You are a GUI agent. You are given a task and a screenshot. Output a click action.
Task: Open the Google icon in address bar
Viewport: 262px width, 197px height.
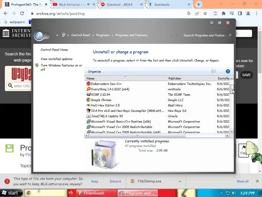189,13
